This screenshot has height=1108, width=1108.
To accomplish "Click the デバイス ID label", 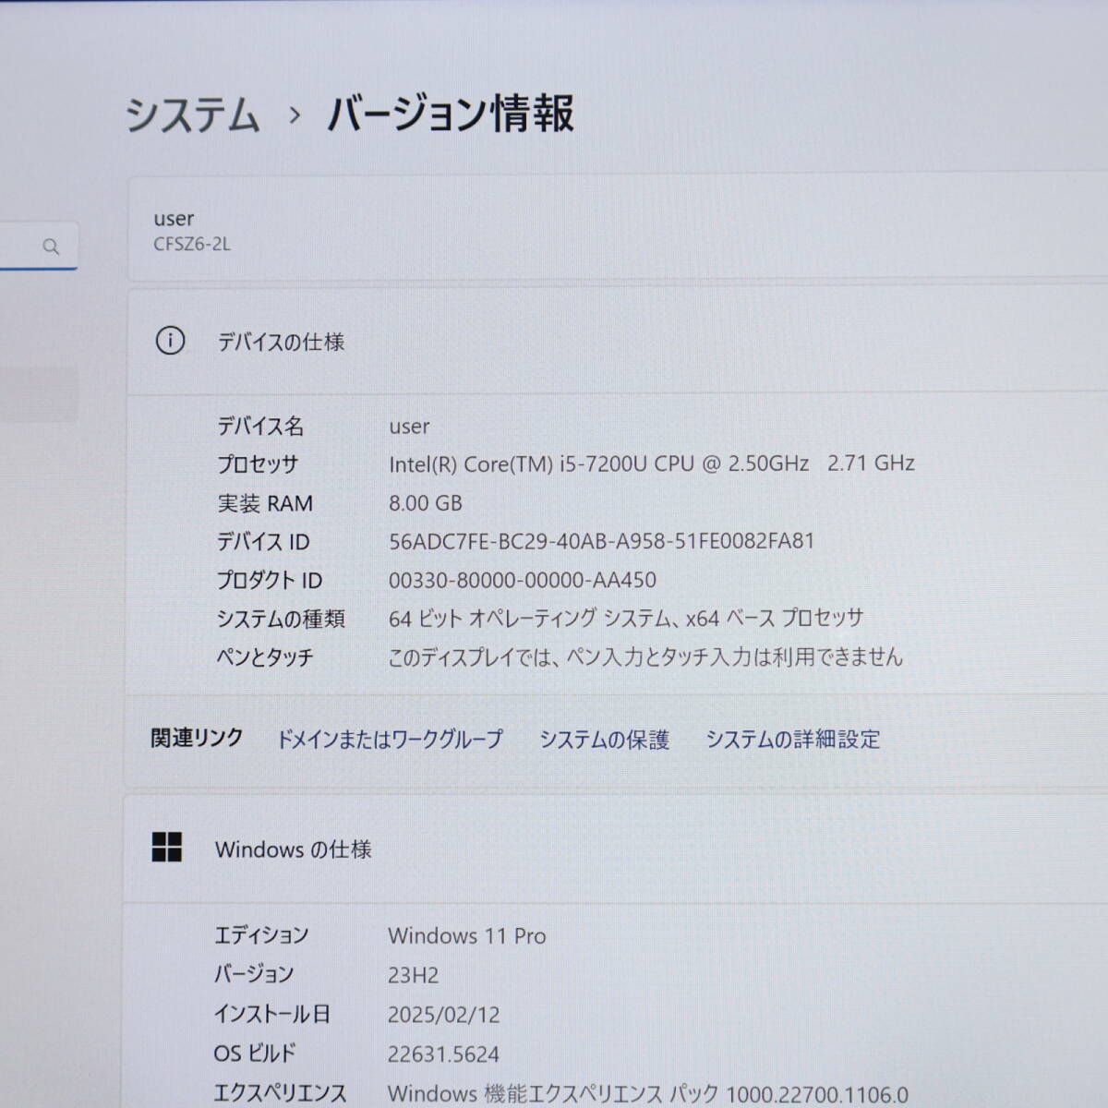I will 263,542.
